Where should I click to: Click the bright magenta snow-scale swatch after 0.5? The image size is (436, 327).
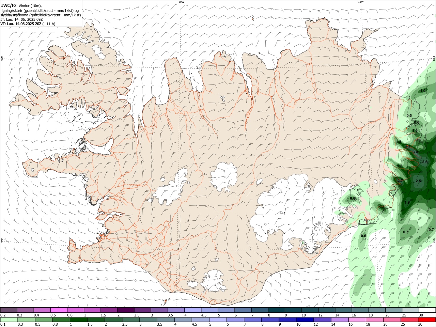59,310
